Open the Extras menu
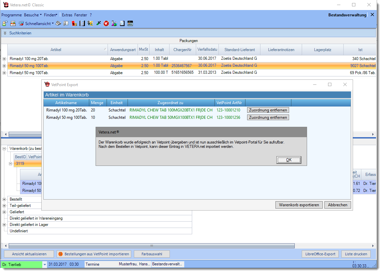Image resolution: width=382 pixels, height=273 pixels. (x=67, y=15)
